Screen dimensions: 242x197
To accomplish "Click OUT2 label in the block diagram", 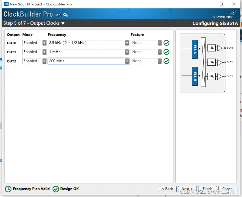I will point(230,76).
